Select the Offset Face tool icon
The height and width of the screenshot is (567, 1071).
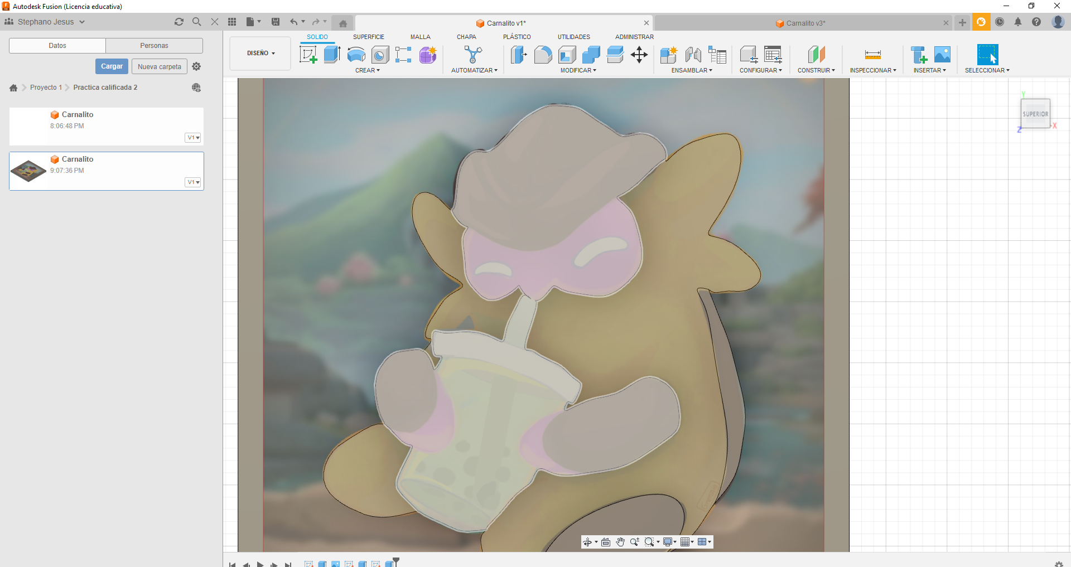tap(615, 55)
